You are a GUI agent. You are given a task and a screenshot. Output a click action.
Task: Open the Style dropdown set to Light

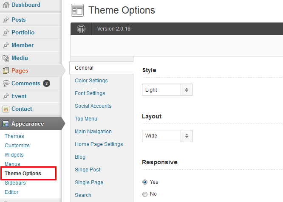coord(167,90)
